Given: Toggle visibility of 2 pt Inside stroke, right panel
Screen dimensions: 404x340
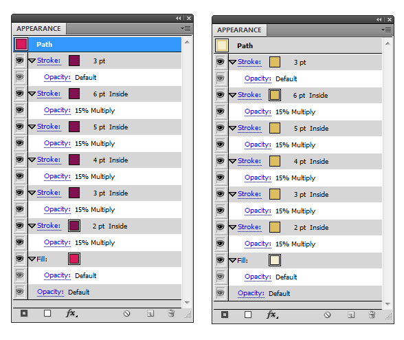Looking at the screenshot, I should 221,227.
